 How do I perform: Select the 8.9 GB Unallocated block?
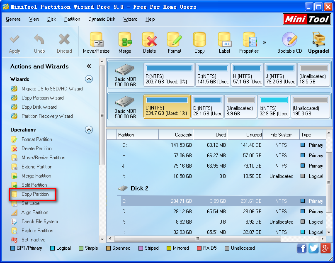click(x=240, y=107)
